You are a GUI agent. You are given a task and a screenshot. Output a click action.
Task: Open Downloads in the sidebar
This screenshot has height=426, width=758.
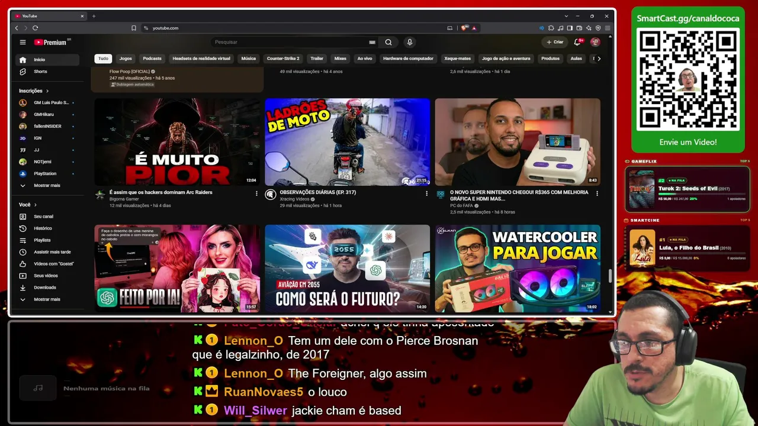click(47, 288)
